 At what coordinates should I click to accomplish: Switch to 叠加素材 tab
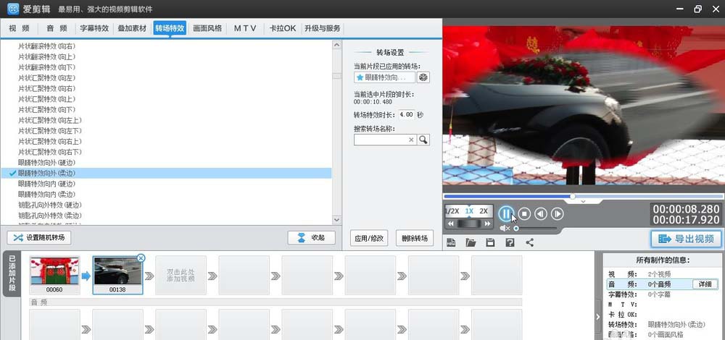pyautogui.click(x=132, y=29)
